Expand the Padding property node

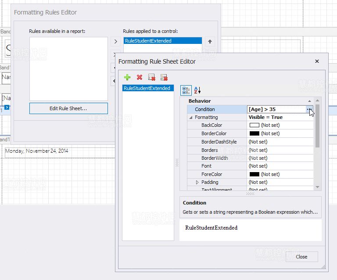point(197,182)
